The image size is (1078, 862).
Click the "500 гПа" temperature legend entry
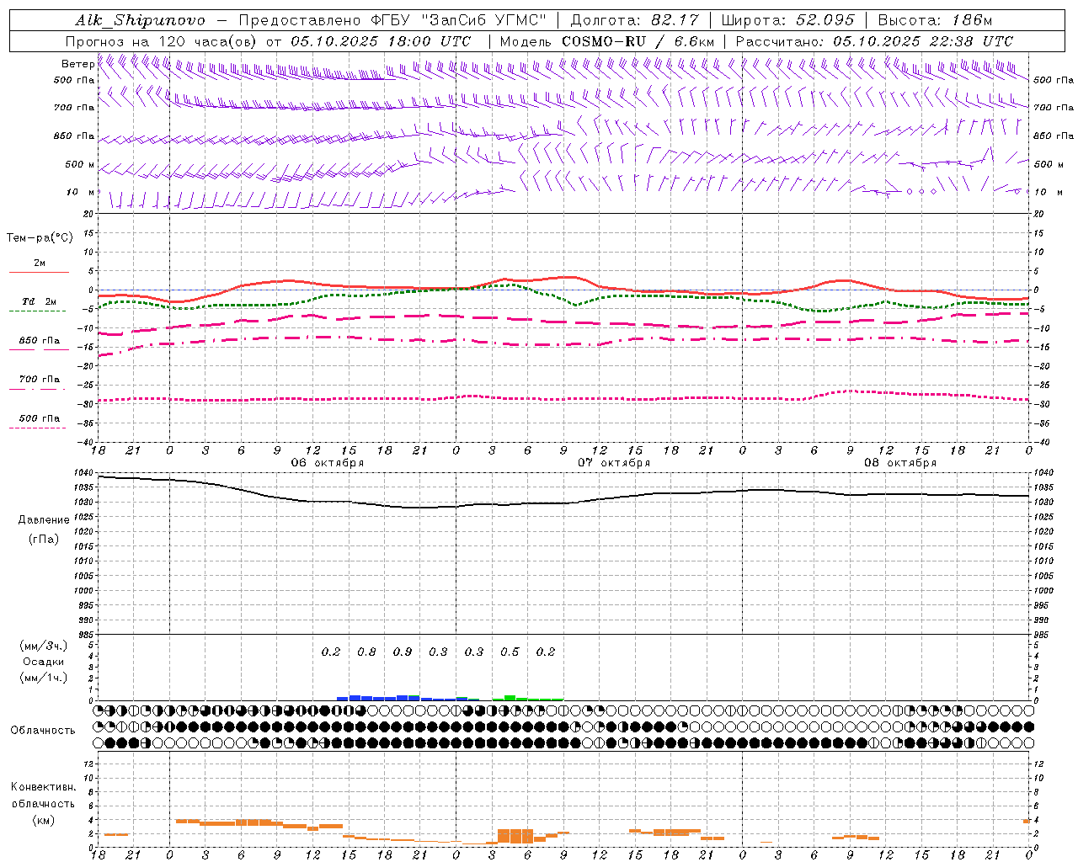pyautogui.click(x=40, y=418)
